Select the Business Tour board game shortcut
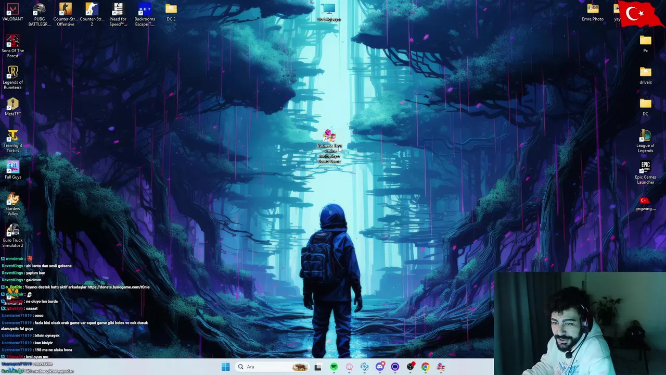The width and height of the screenshot is (666, 375). pyautogui.click(x=329, y=147)
